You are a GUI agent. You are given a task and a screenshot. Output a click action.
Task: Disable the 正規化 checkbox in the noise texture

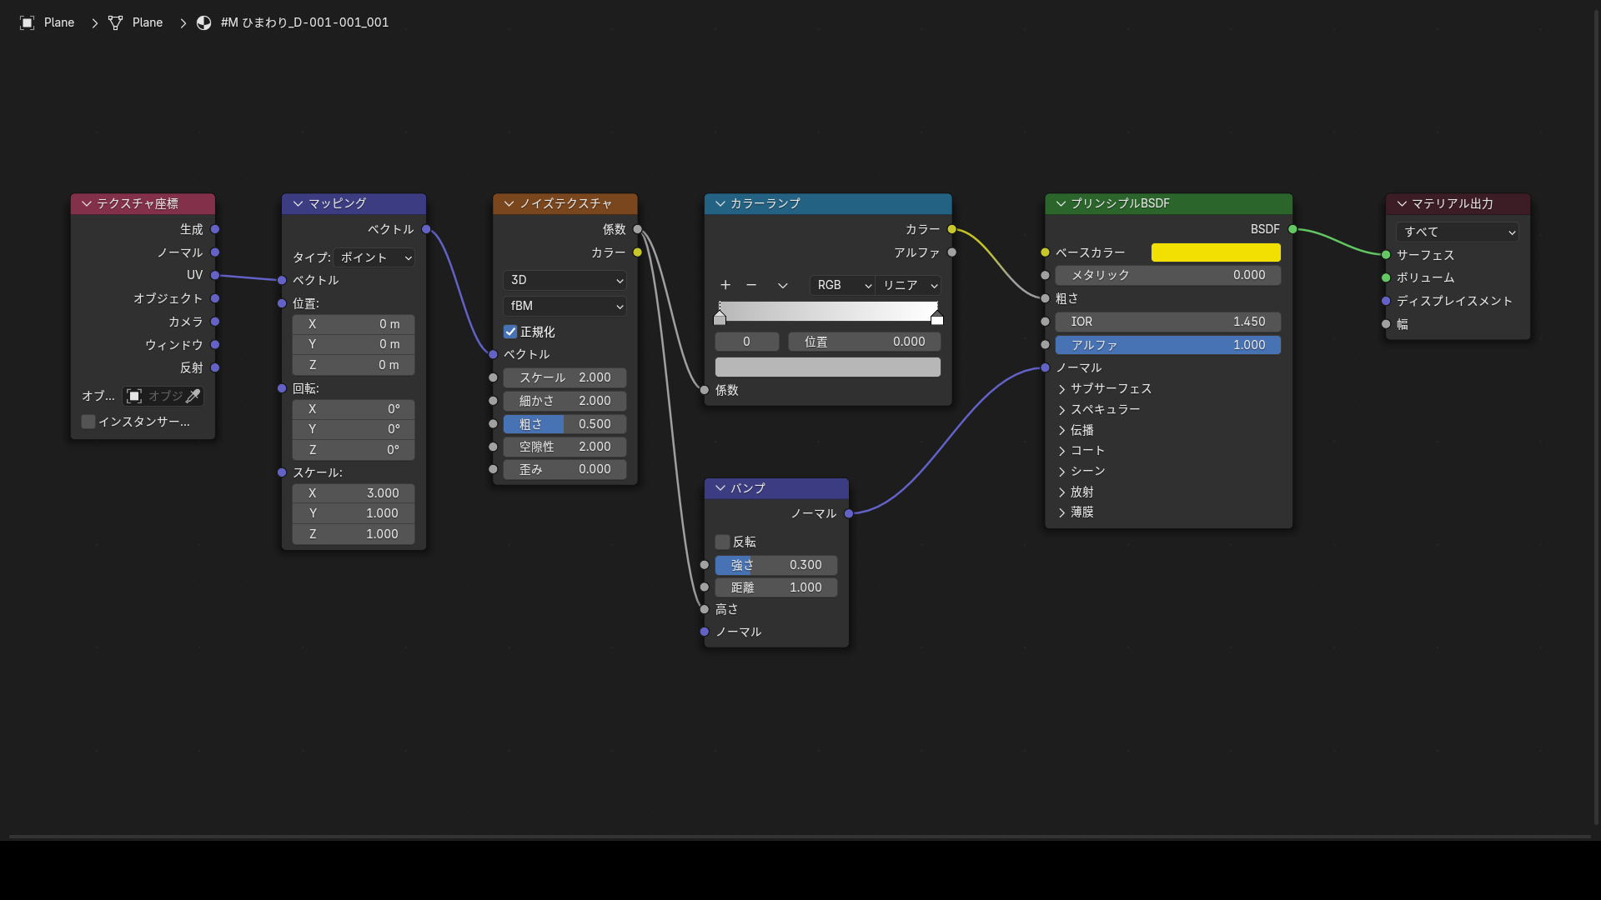[x=510, y=332]
